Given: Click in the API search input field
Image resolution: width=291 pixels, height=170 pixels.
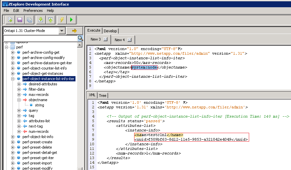Looking at the screenshot, I should (x=41, y=38).
